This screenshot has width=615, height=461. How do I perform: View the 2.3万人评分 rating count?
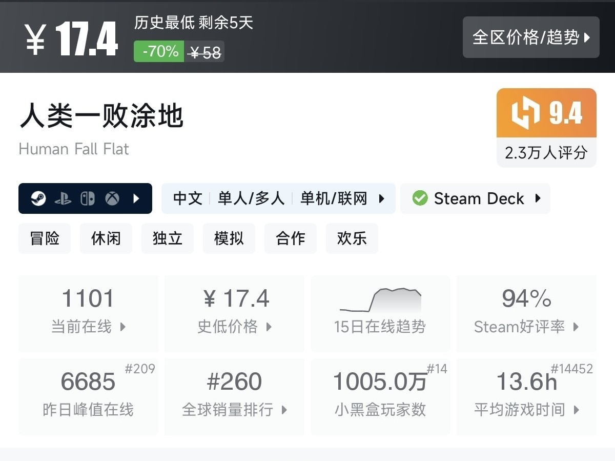pos(546,153)
